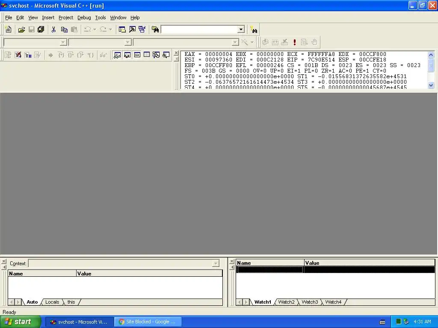The image size is (438, 328).
Task: Click the Paste clipboard icon
Action: pyautogui.click(x=74, y=29)
